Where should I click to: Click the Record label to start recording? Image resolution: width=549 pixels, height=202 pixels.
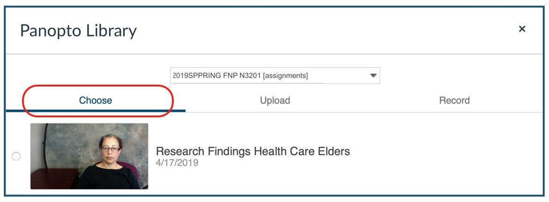tap(454, 101)
